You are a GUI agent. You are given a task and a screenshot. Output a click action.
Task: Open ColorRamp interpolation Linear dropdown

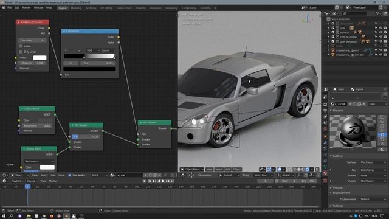coord(108,50)
